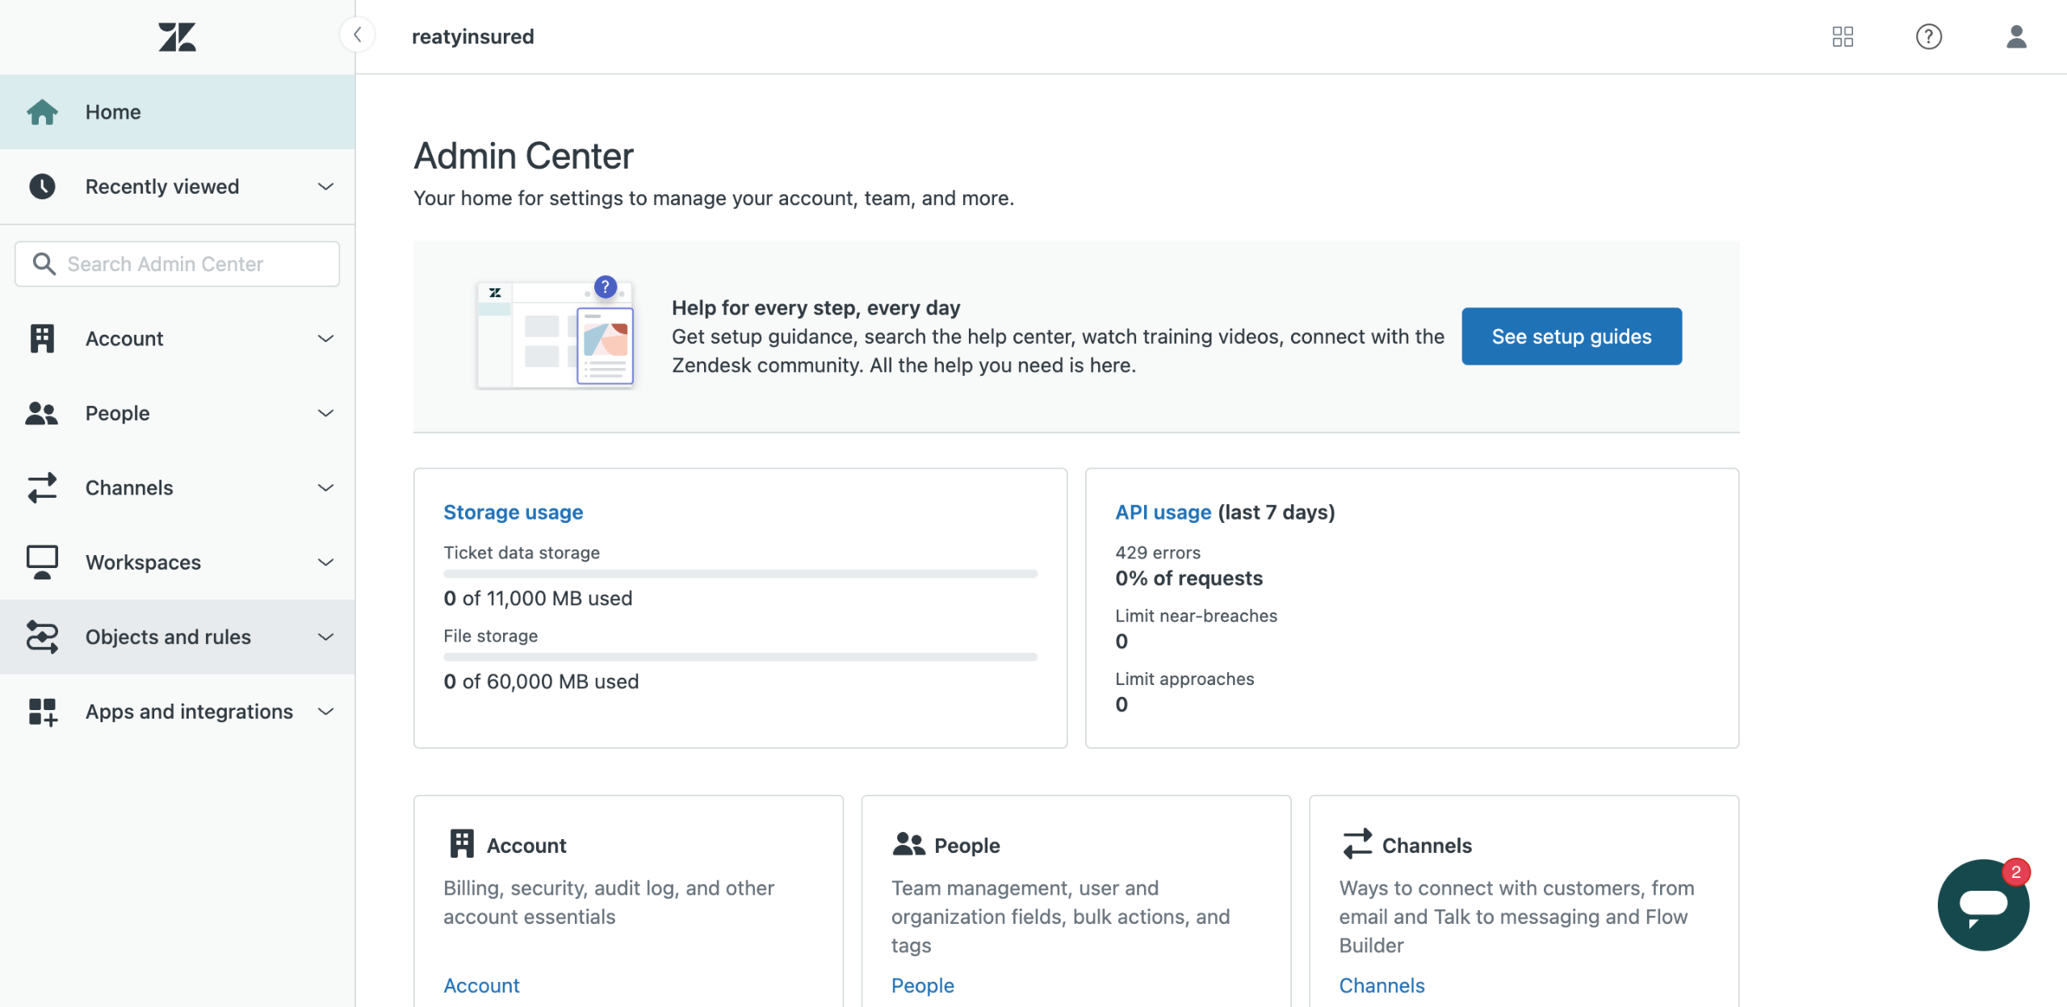
Task: Expand the Channels sidebar chevron
Action: coord(325,487)
